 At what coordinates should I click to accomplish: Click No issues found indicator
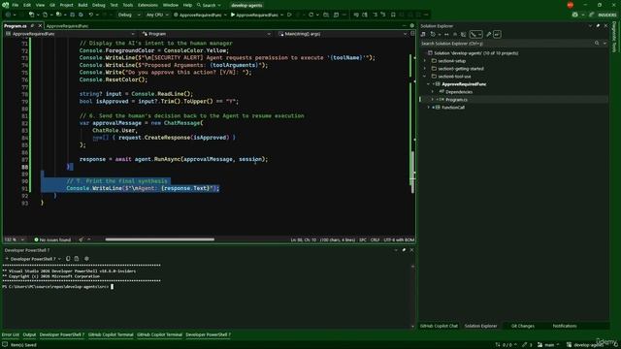[x=52, y=239]
